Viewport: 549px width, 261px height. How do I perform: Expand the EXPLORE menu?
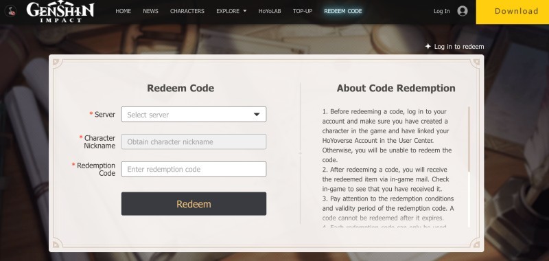click(231, 11)
